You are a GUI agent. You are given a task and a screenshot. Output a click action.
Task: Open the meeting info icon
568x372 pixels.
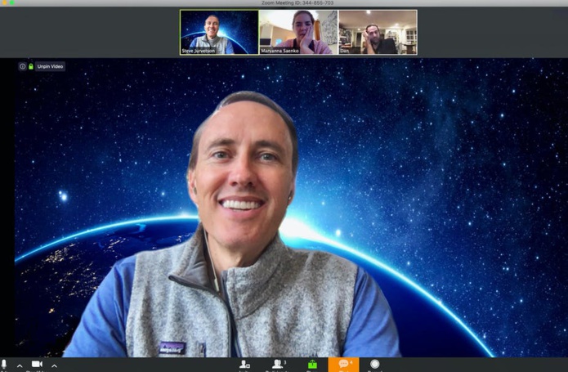click(x=22, y=66)
